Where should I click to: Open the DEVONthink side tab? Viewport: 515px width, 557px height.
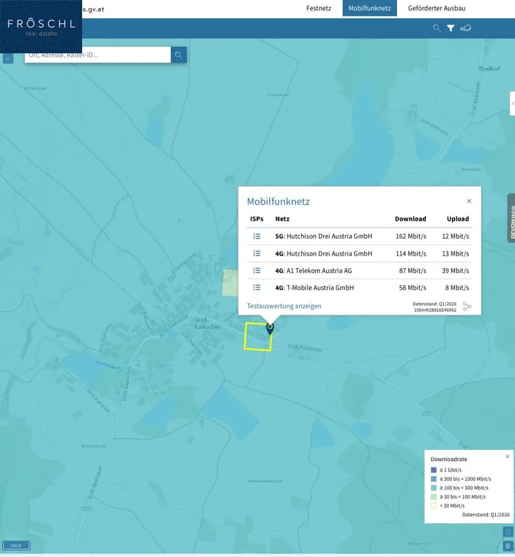511,218
